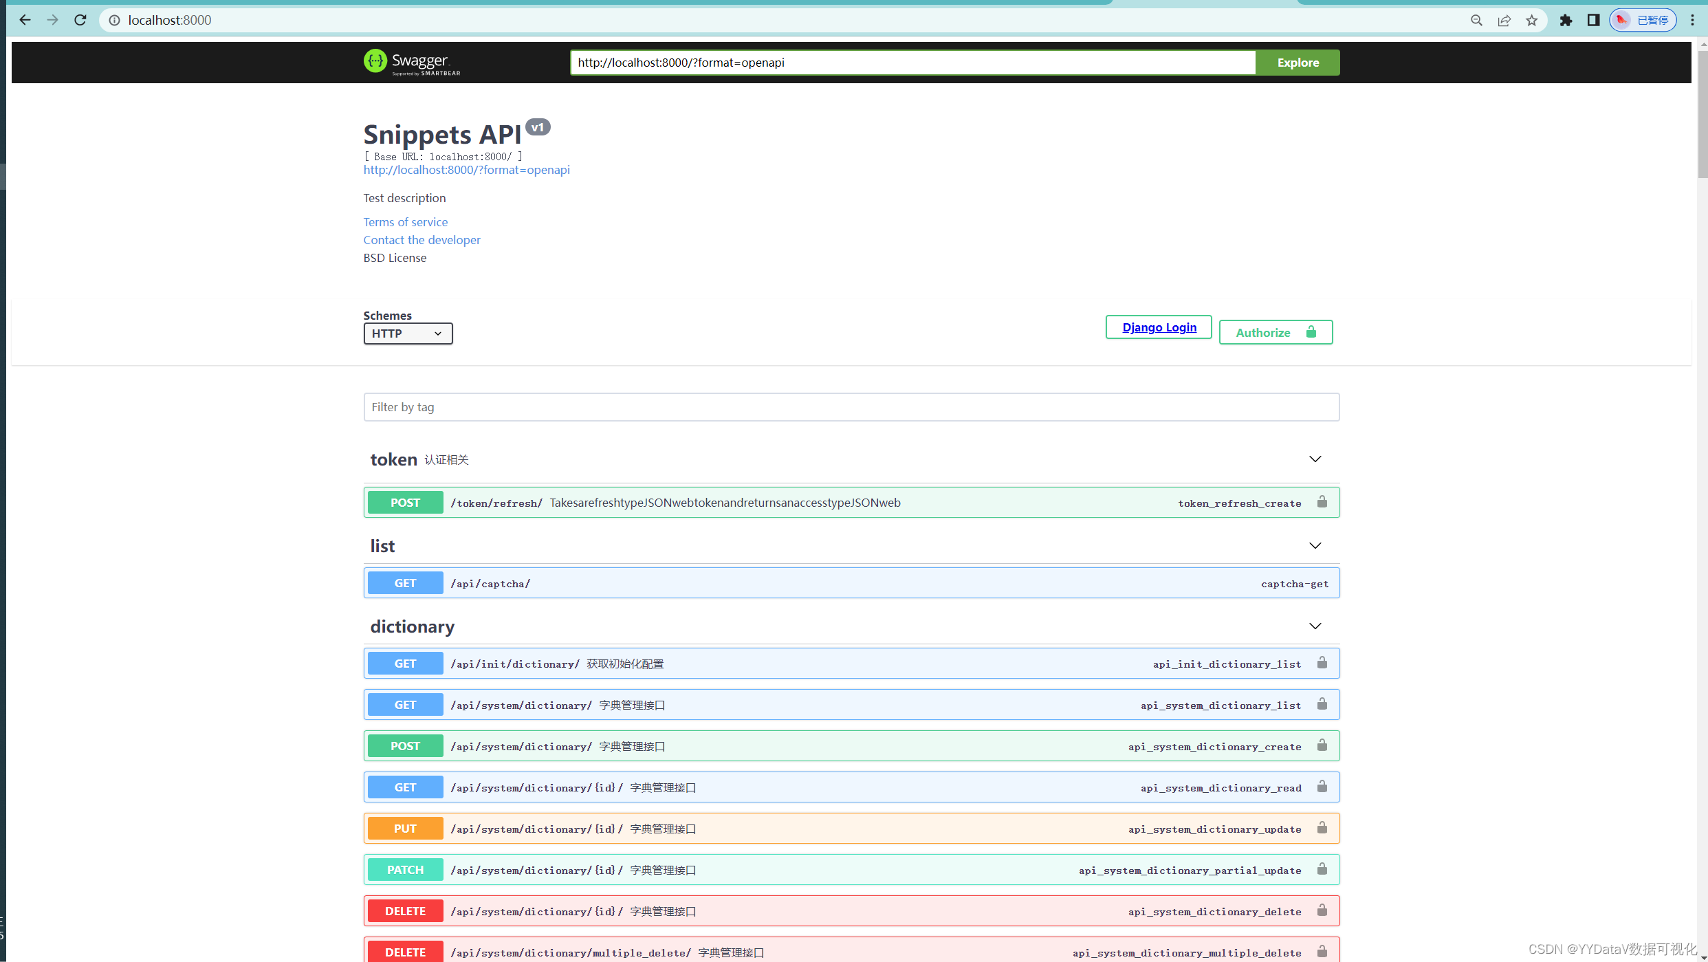Click lock icon on api_init_dictionary_list row
Screen dimensions: 1708x962
tap(1322, 663)
